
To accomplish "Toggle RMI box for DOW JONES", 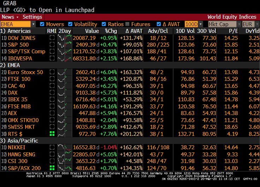I will [52, 38].
